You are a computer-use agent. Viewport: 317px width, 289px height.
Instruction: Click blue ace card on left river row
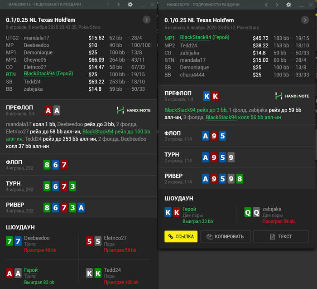click(x=81, y=208)
